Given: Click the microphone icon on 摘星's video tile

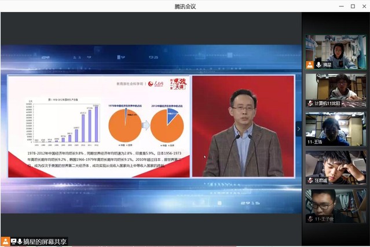Looking at the screenshot, I should pos(318,65).
